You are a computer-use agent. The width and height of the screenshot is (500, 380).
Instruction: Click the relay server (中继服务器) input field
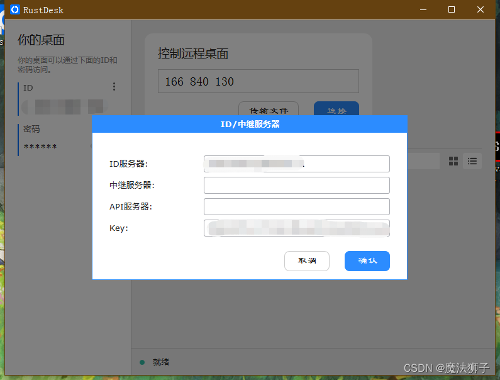tap(297, 185)
